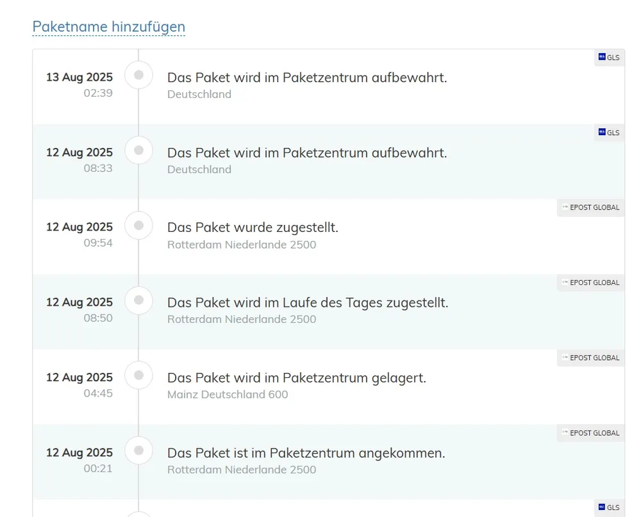Click the time '02:39'
The height and width of the screenshot is (517, 641).
point(98,93)
